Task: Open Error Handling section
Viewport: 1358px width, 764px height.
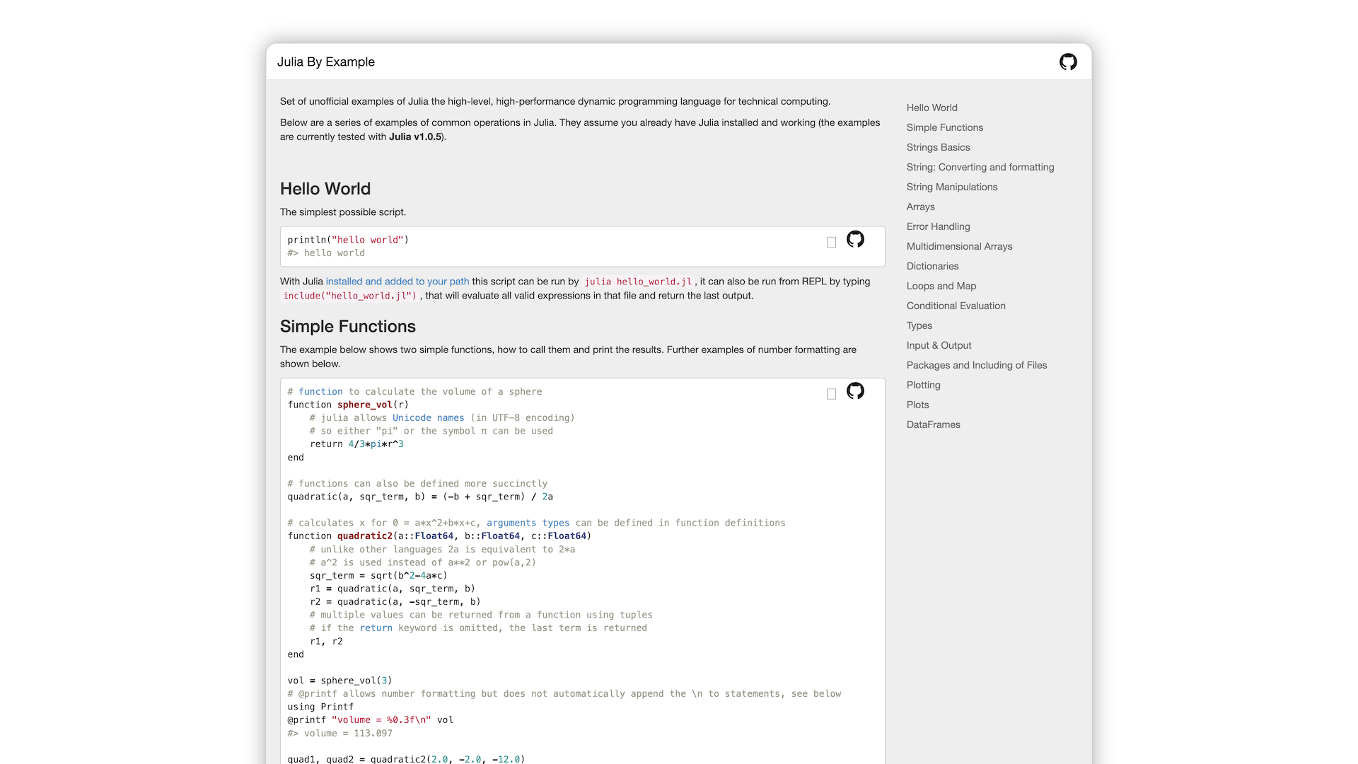Action: (x=939, y=226)
